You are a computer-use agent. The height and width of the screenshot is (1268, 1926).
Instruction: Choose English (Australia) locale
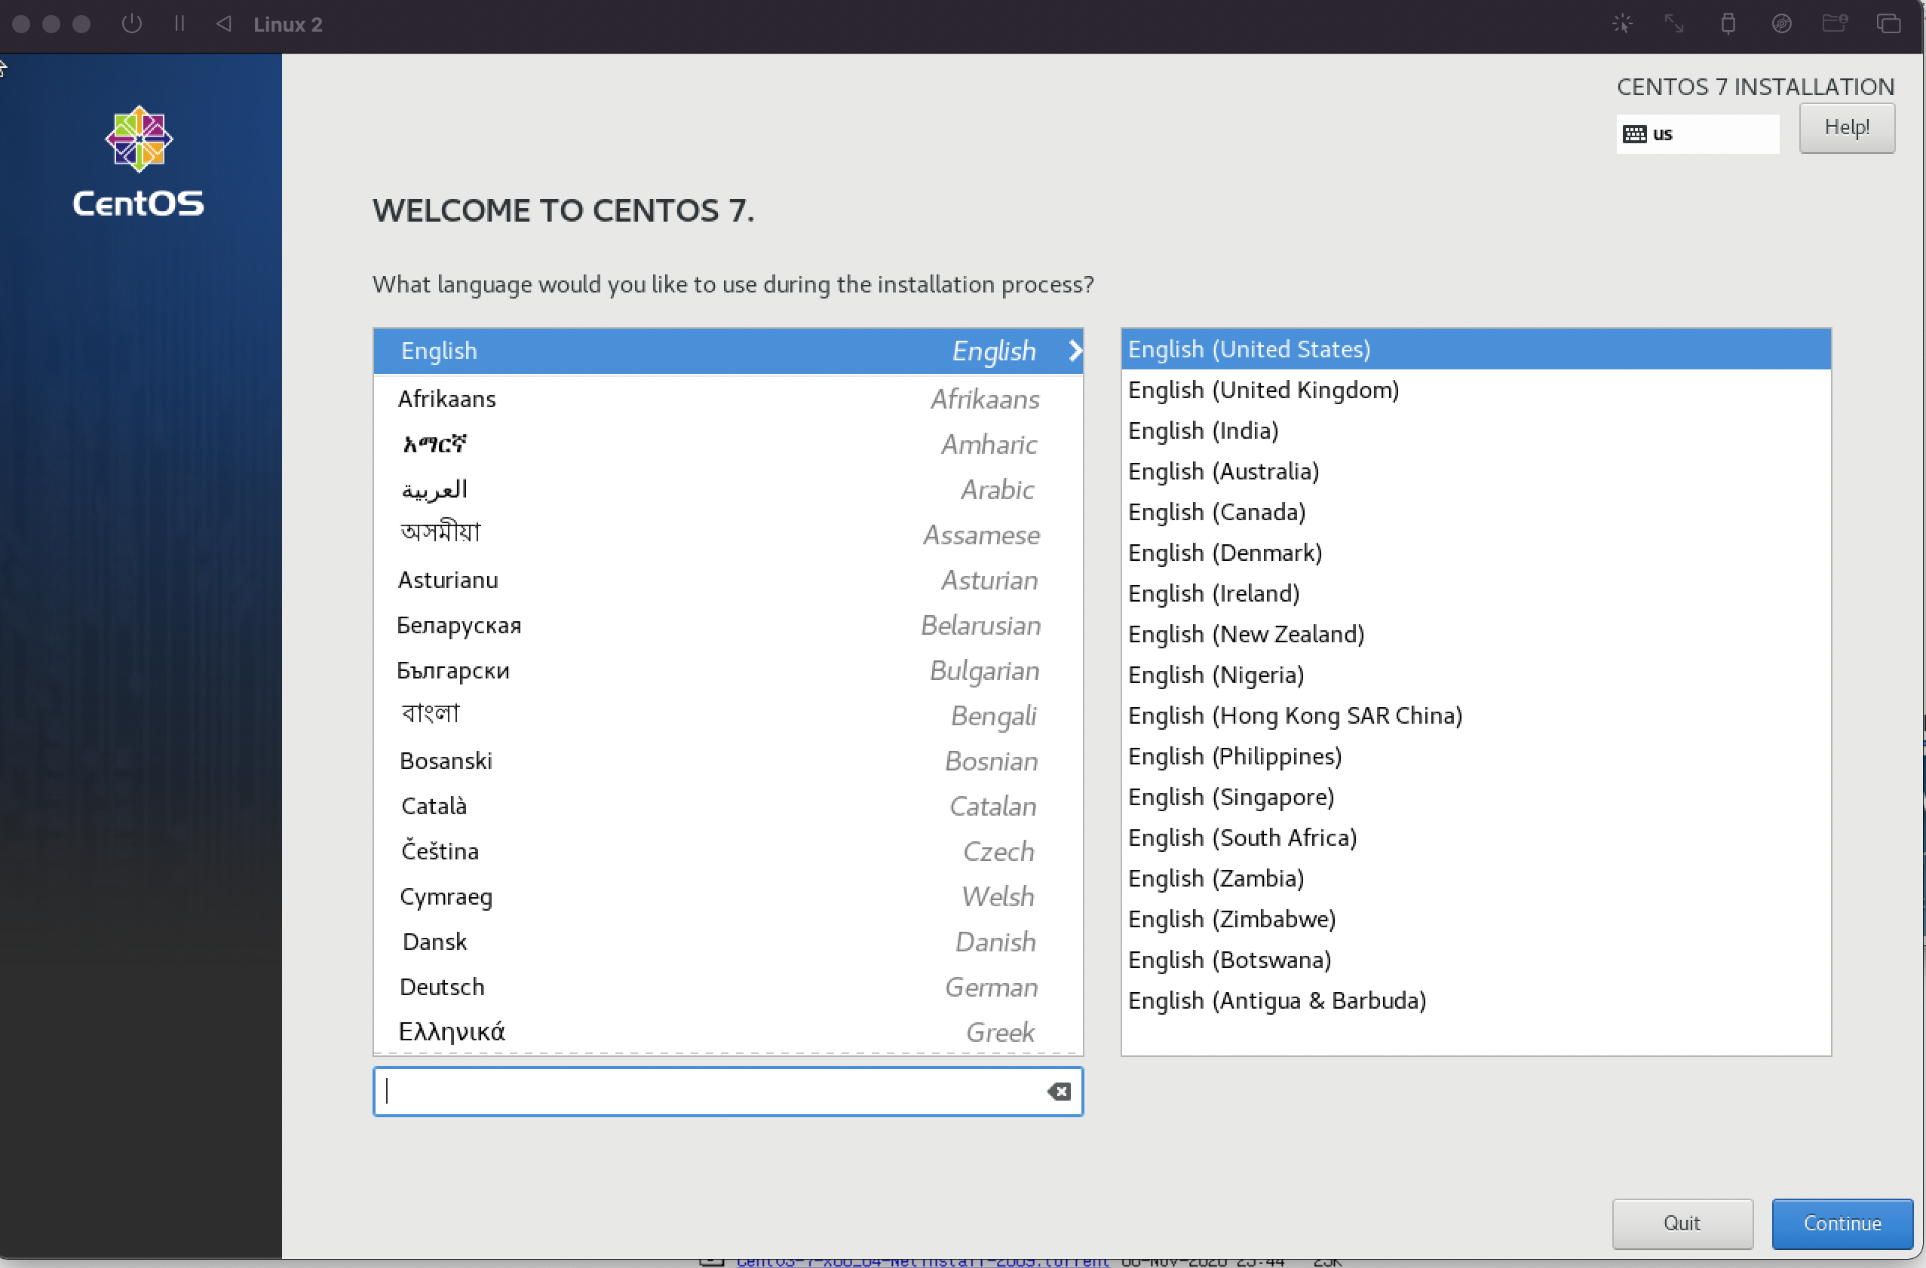[x=1476, y=472]
